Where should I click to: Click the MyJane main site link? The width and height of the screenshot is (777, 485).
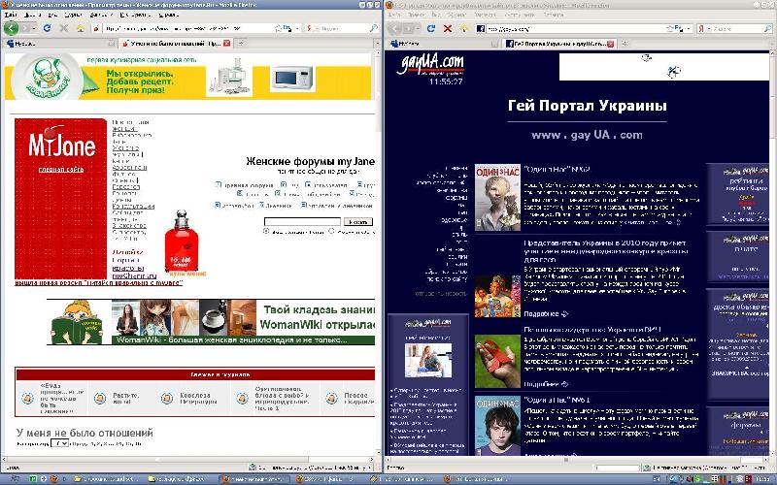[x=61, y=169]
